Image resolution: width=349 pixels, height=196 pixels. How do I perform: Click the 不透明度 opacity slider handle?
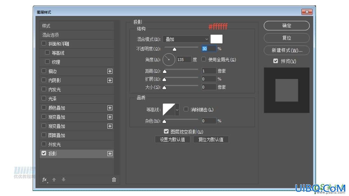[174, 49]
